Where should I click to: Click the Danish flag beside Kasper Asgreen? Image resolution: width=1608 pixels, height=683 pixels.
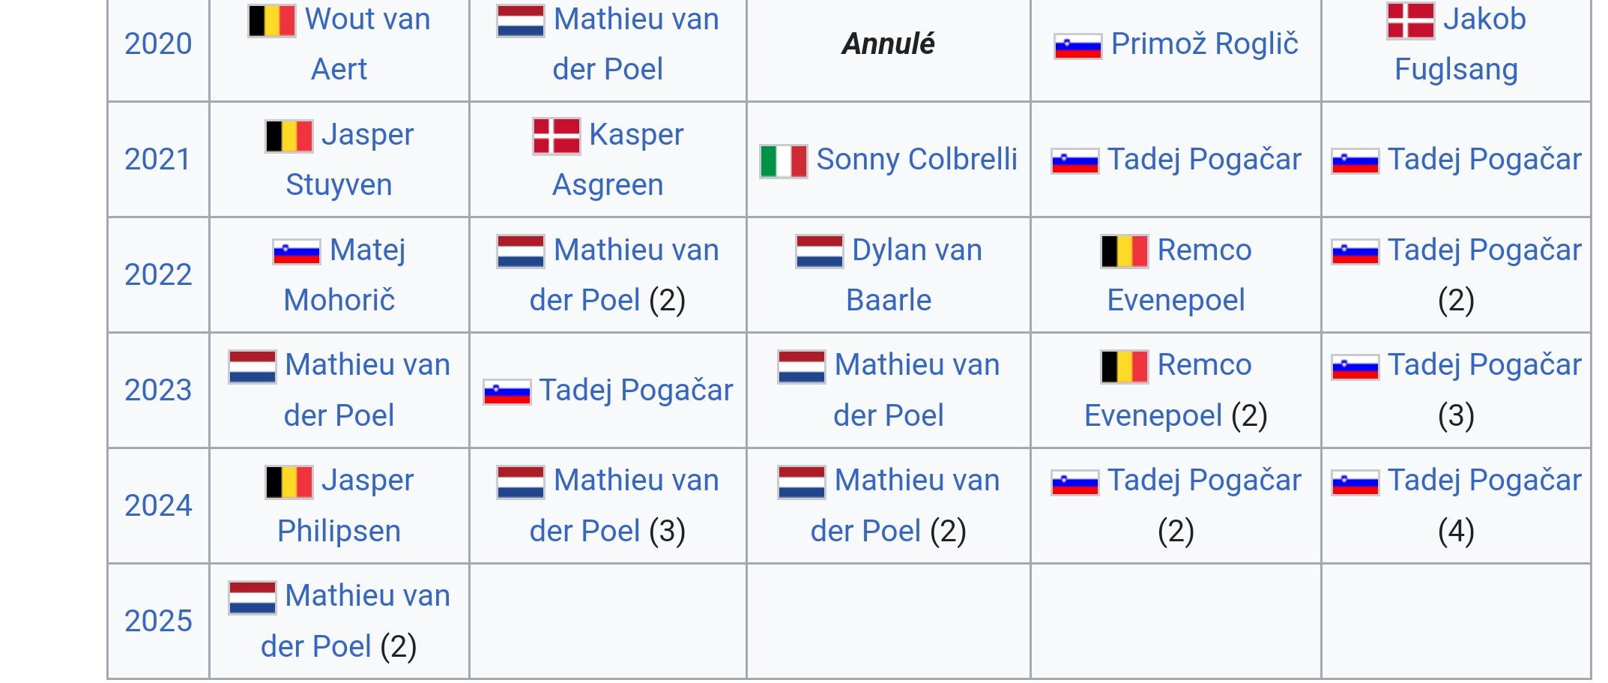[x=556, y=136]
